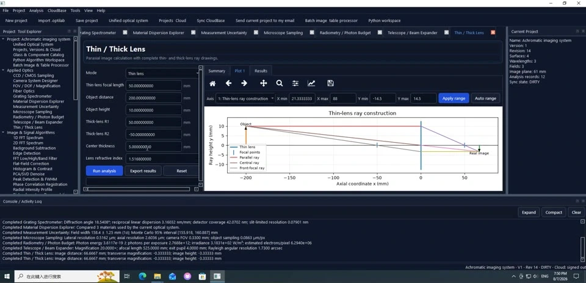Image resolution: width=586 pixels, height=283 pixels.
Task: Close the Grating Spectrometer tab
Action: click(x=125, y=32)
